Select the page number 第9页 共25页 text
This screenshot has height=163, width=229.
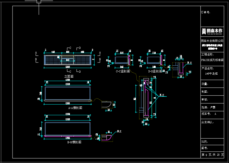point(212,155)
